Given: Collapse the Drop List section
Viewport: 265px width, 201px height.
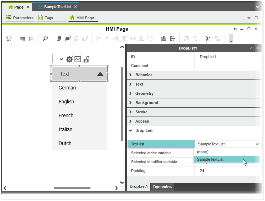Looking at the screenshot, I should (x=144, y=130).
